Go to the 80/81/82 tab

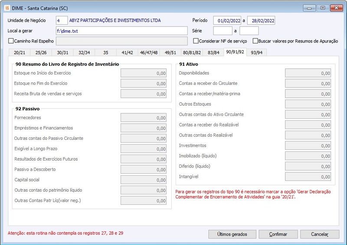point(192,52)
